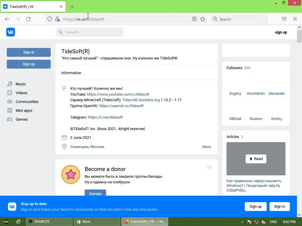
Task: Click Sign in in the blue bottom banner
Action: click(x=280, y=206)
